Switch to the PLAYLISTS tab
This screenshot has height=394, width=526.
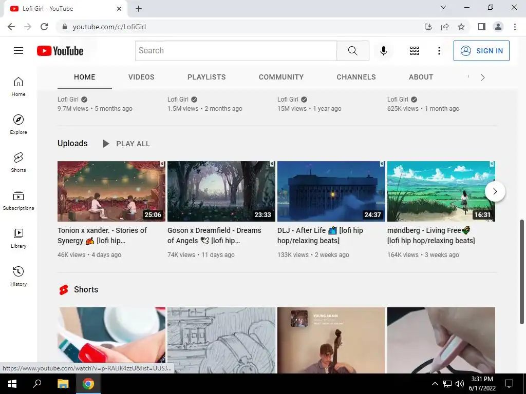(x=206, y=77)
